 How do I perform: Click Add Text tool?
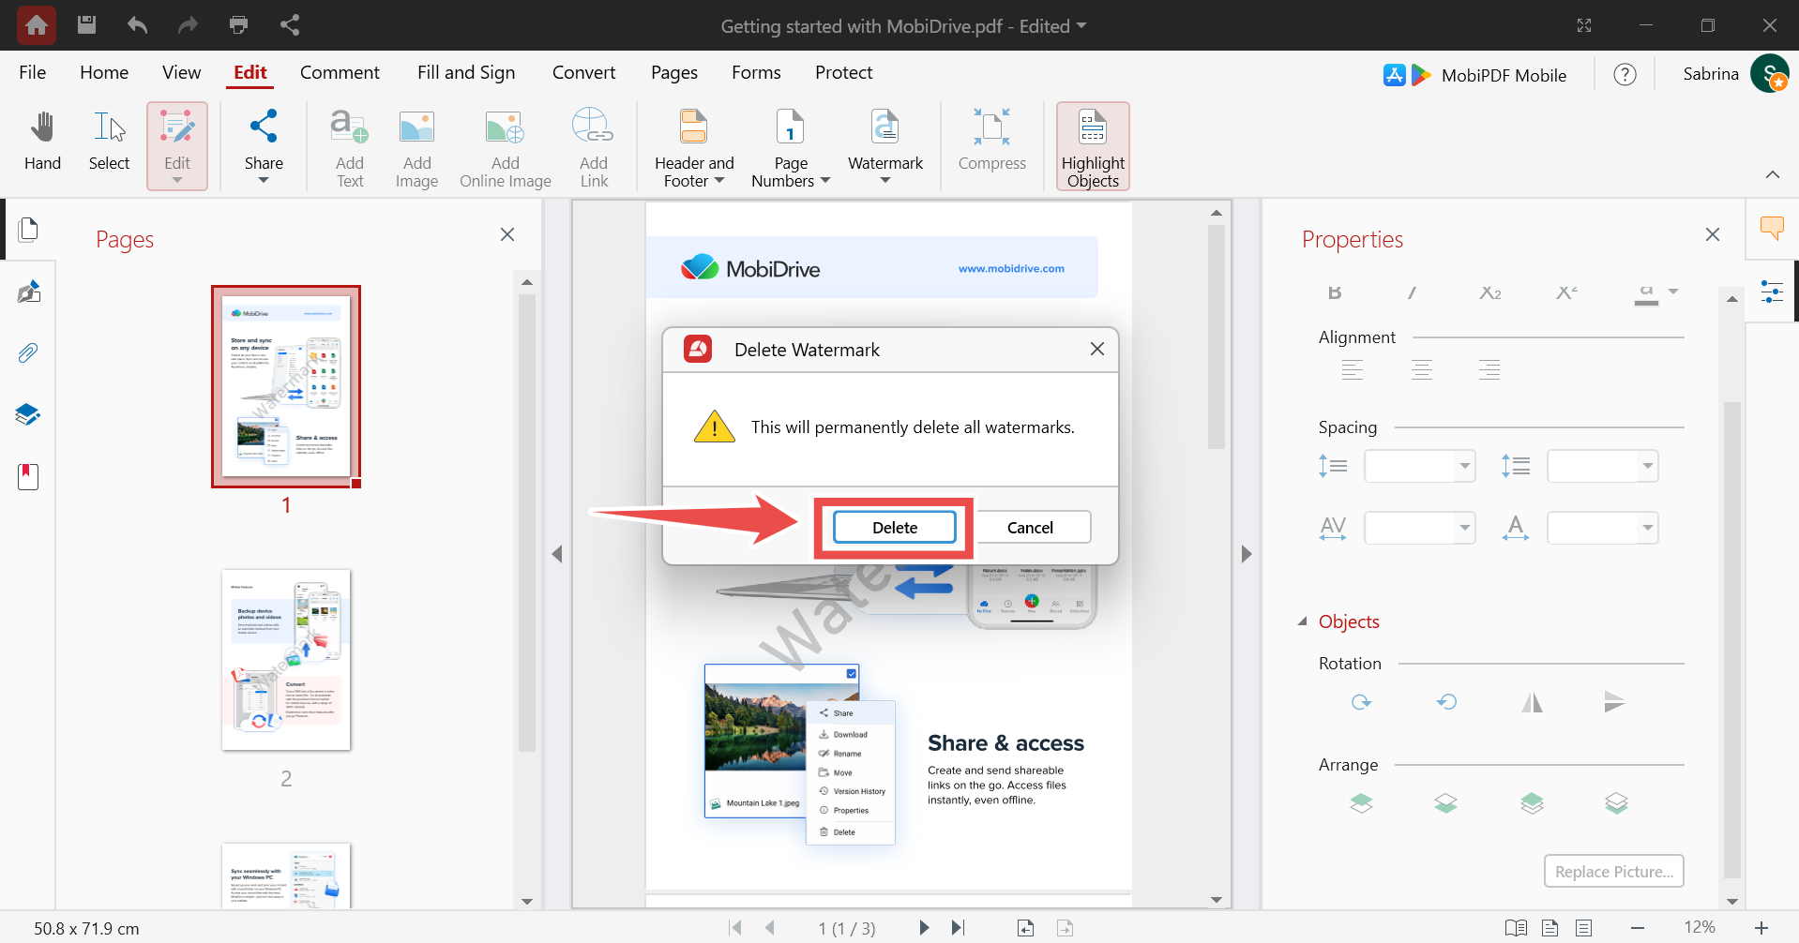pyautogui.click(x=349, y=147)
